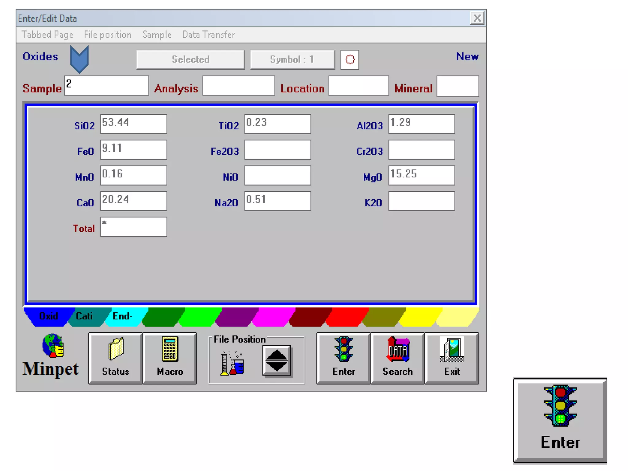Click the Minpet globe logo icon
The height and width of the screenshot is (471, 628).
pos(53,346)
